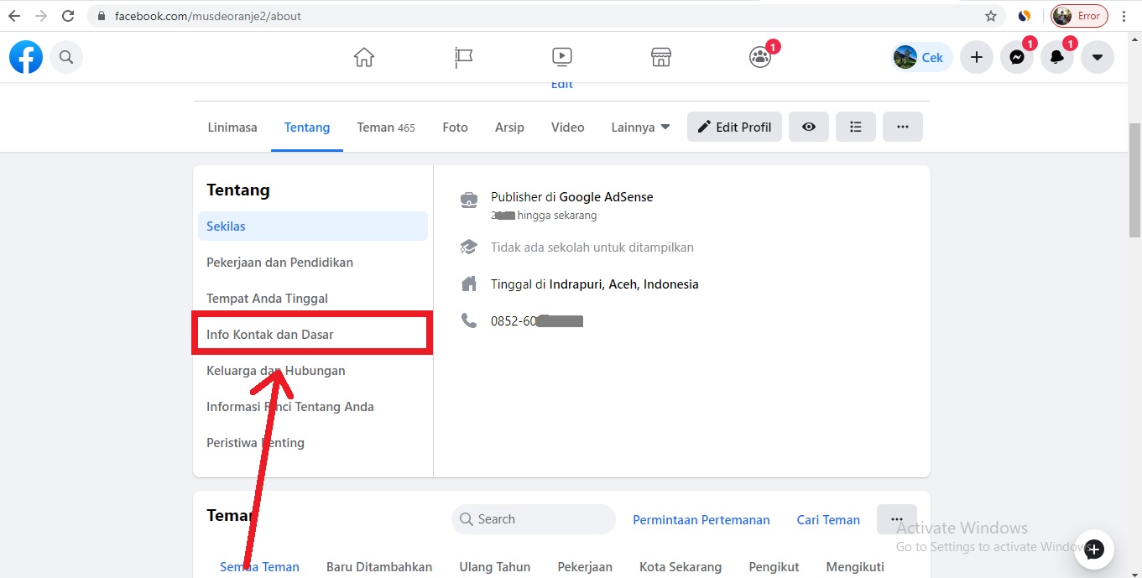Open the notifications bell
This screenshot has height=578, width=1142.
tap(1057, 56)
